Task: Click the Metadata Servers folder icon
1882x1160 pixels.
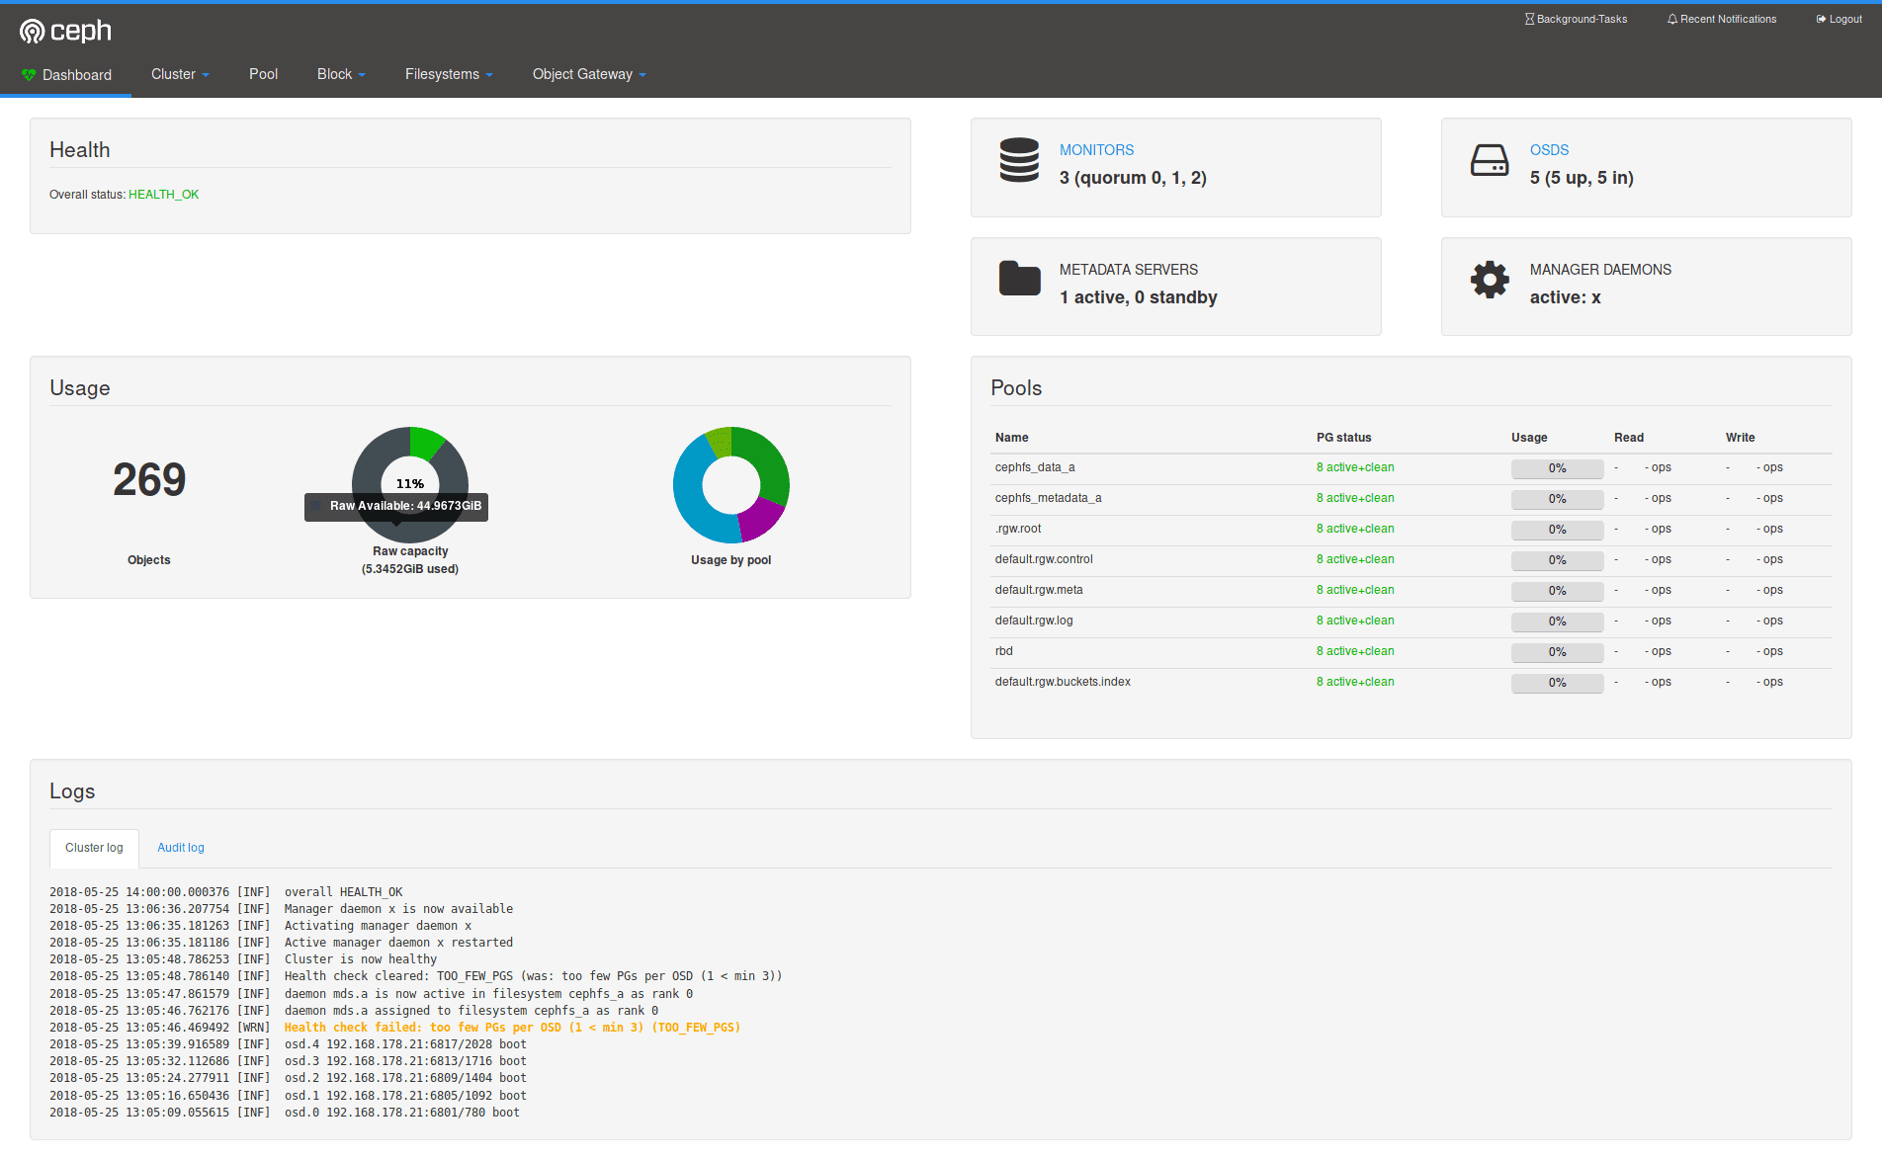Action: [x=1019, y=279]
